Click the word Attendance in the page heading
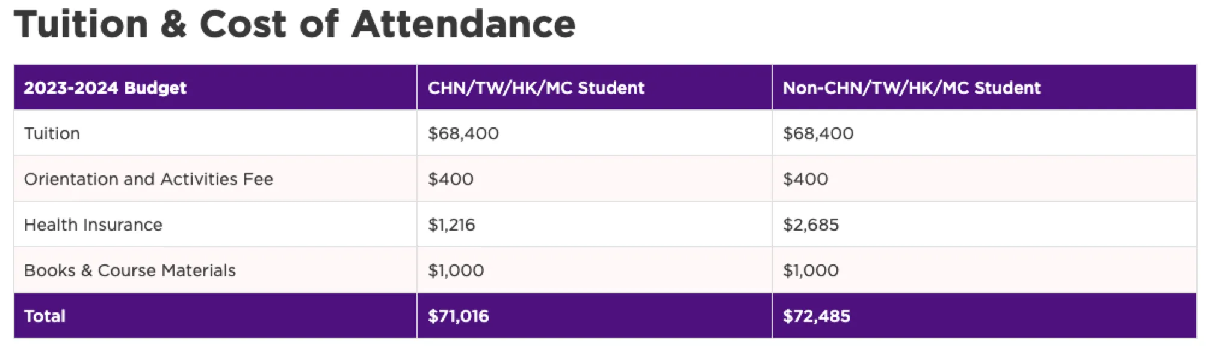 point(463,25)
